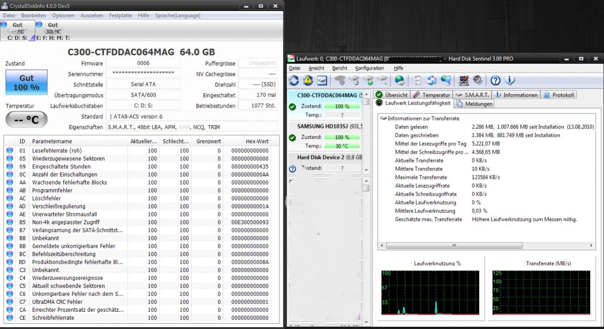Open the Festplatte menu in CrystalDiskInfo
The image size is (604, 329).
[x=120, y=15]
